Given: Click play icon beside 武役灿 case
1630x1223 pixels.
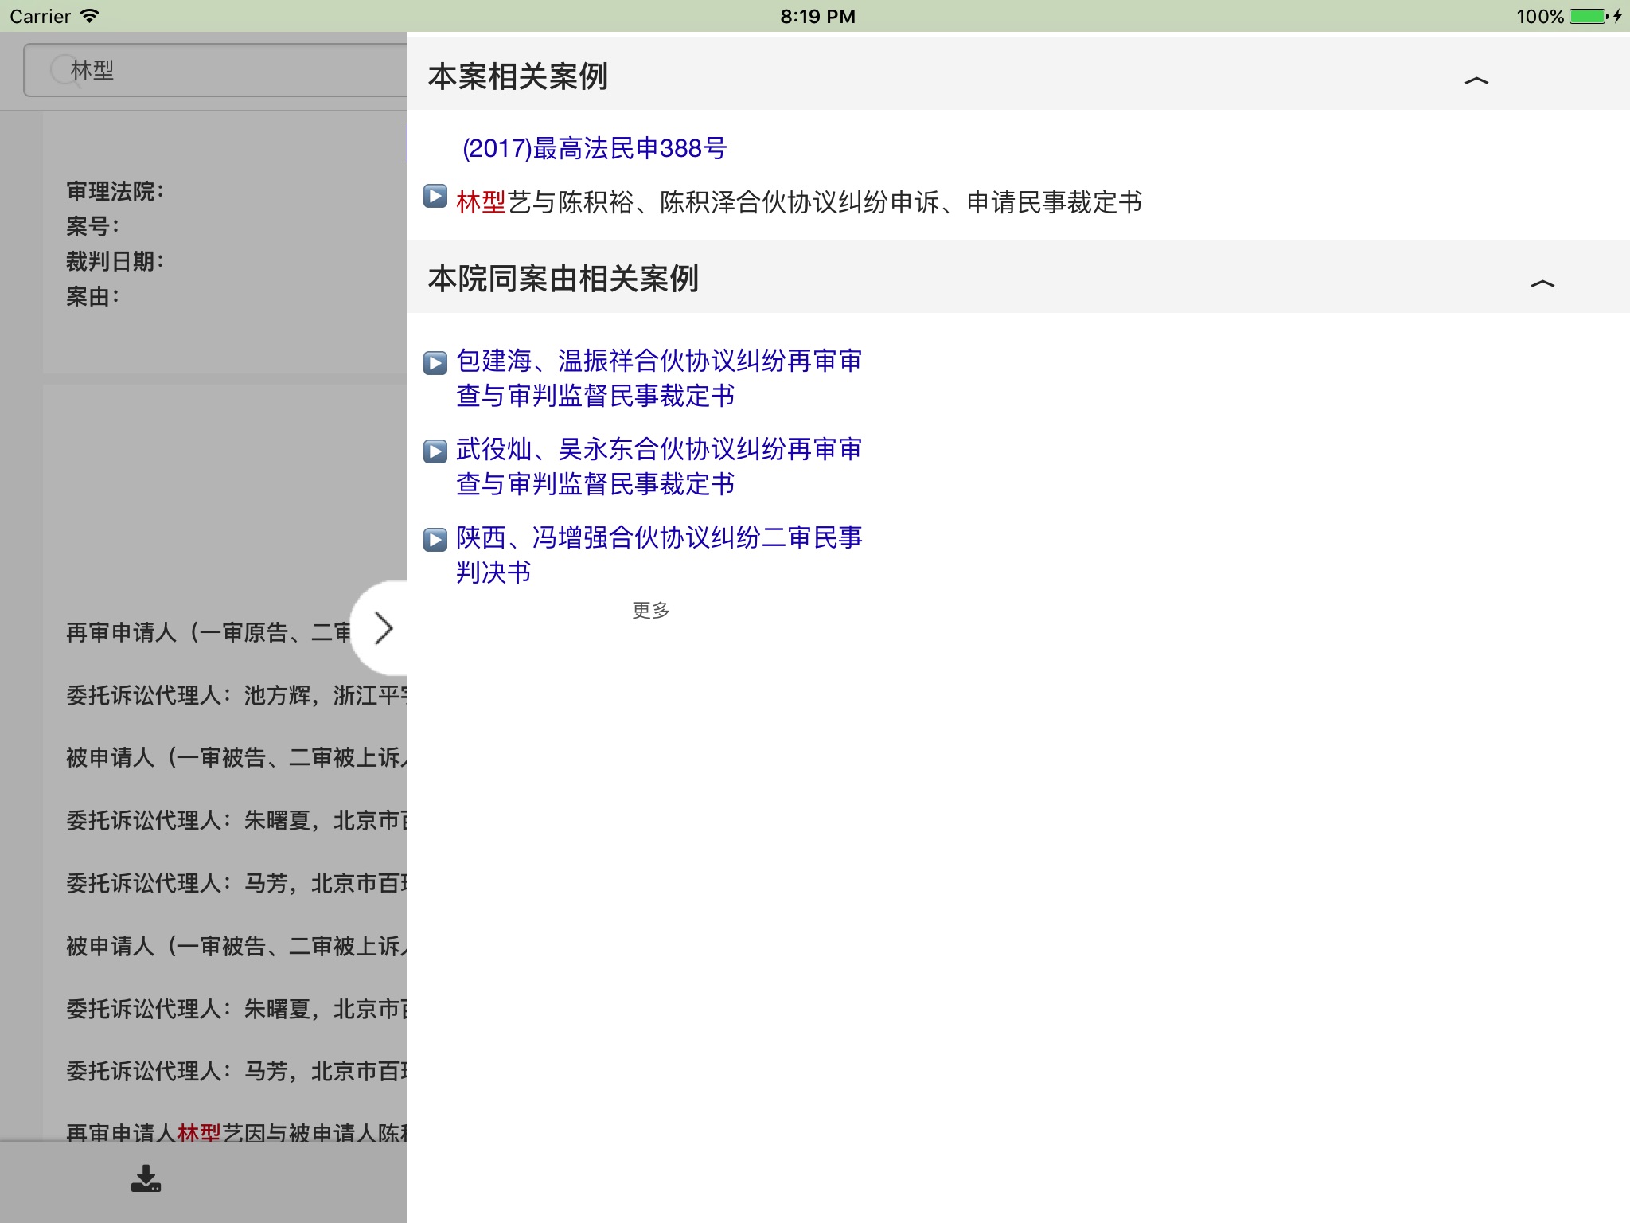Looking at the screenshot, I should (x=435, y=451).
